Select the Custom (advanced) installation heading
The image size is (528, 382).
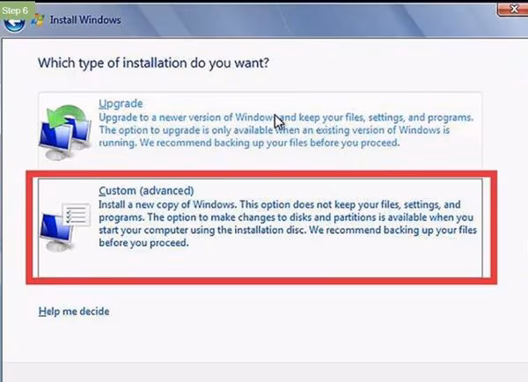(x=146, y=190)
